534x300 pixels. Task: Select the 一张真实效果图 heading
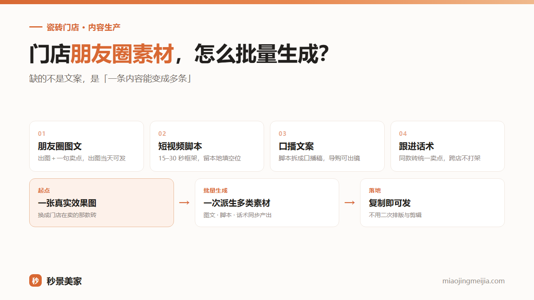tap(67, 203)
